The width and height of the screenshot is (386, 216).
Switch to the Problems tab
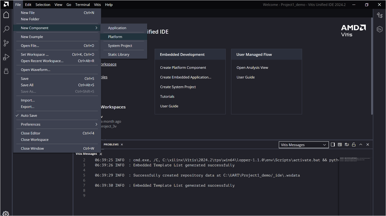pos(111,144)
